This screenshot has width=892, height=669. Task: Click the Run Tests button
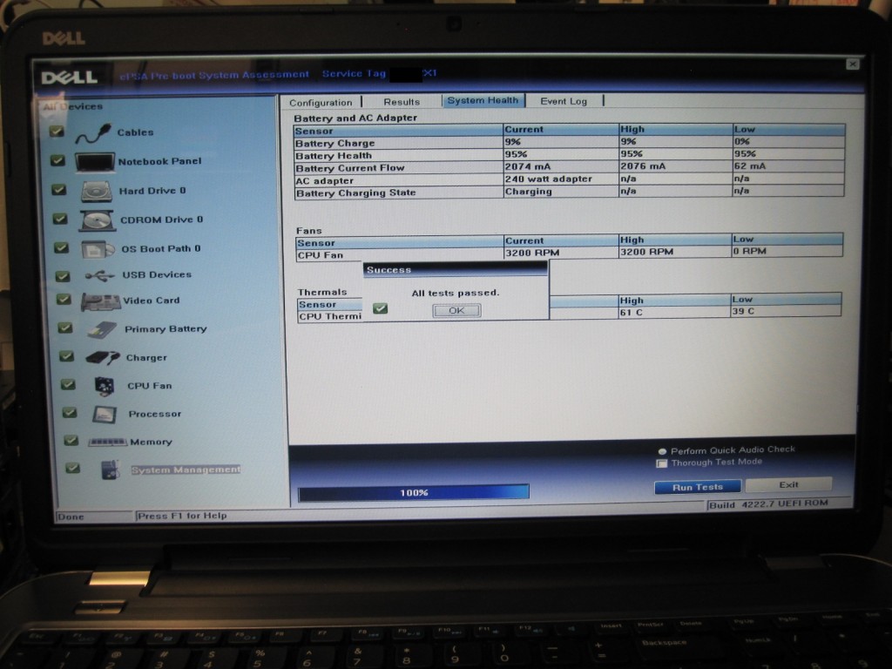[x=698, y=488]
